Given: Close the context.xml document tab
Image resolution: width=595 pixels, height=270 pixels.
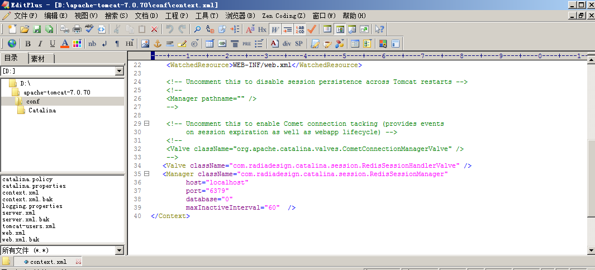Looking at the screenshot, I should (x=78, y=262).
